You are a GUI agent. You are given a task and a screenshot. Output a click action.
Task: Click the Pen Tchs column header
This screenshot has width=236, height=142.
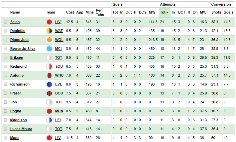tap(100, 13)
